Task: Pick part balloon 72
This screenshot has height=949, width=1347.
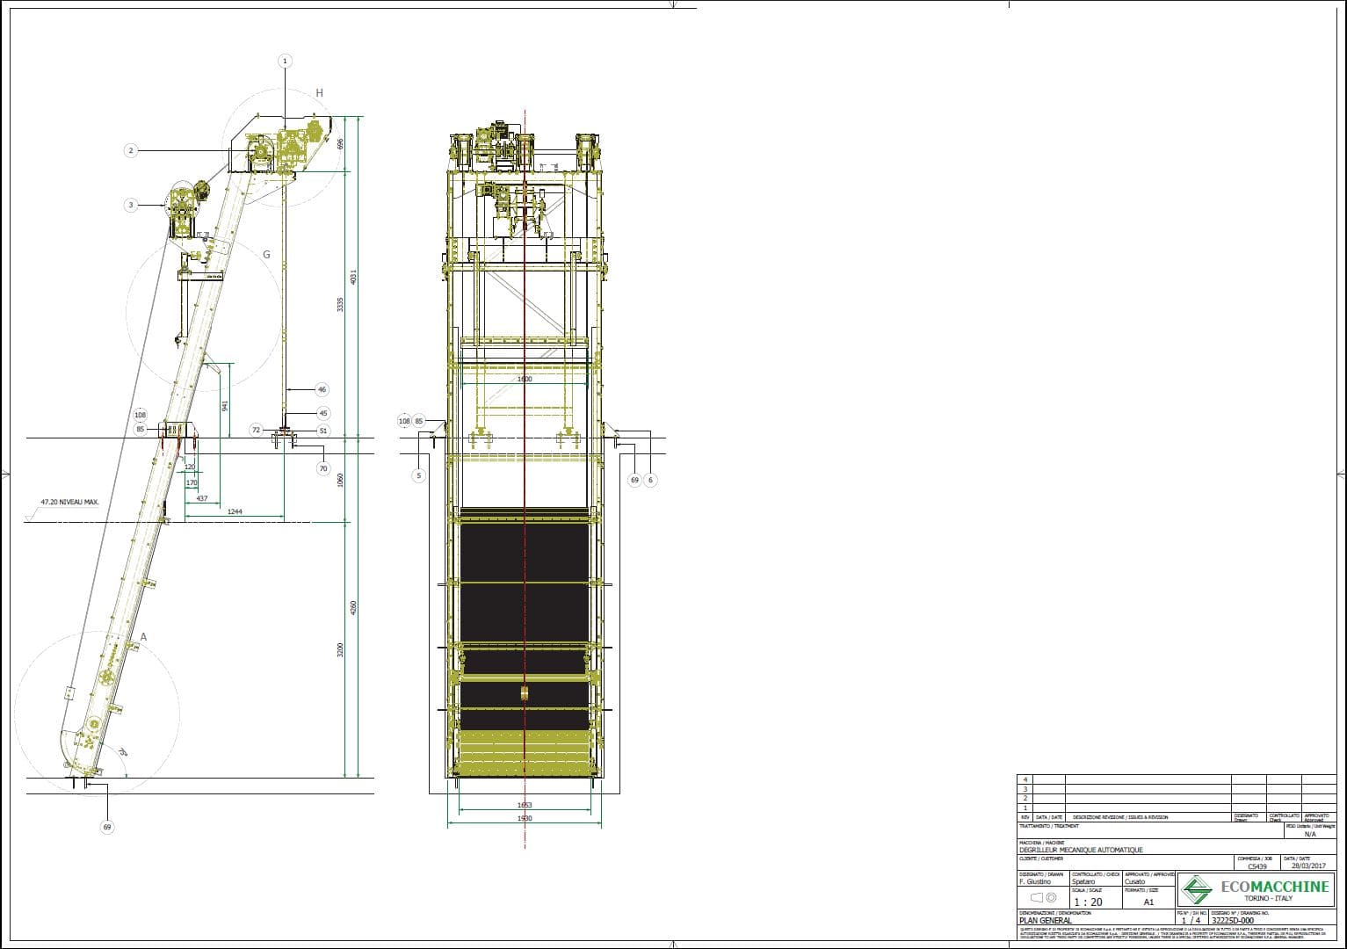Action: (256, 430)
